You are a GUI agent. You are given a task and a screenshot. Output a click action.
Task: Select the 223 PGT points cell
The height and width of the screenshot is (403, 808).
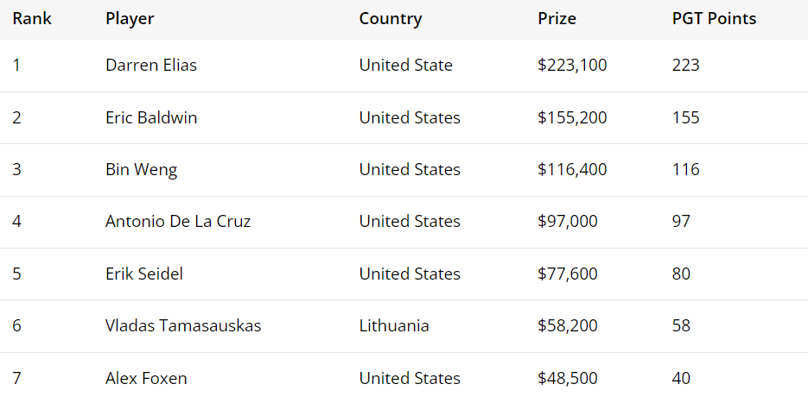tap(686, 66)
